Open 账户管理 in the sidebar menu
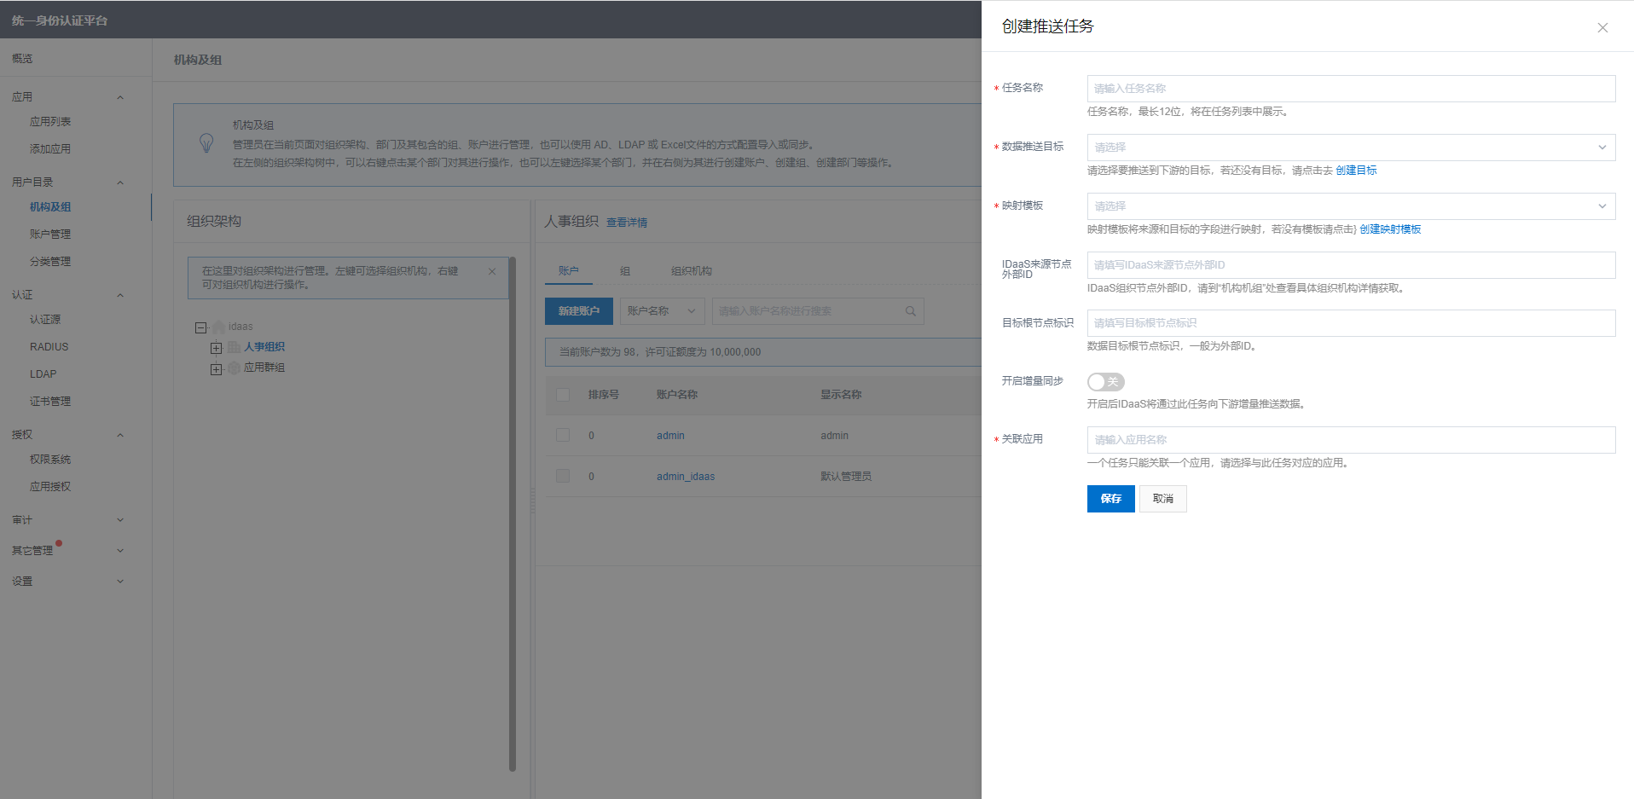 (50, 234)
